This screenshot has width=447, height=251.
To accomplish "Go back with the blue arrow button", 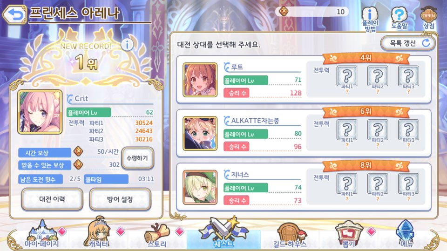I will tap(14, 14).
